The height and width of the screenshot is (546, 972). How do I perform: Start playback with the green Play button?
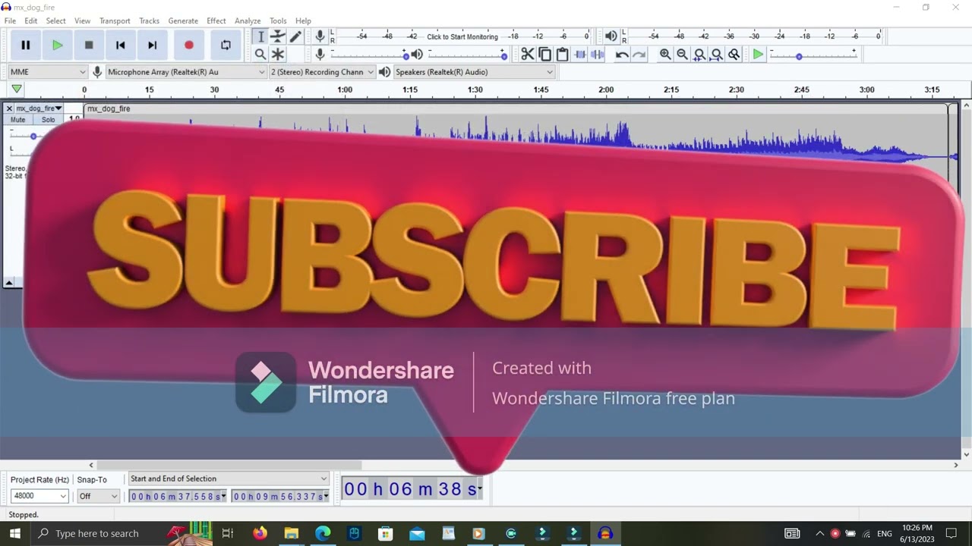(x=57, y=45)
